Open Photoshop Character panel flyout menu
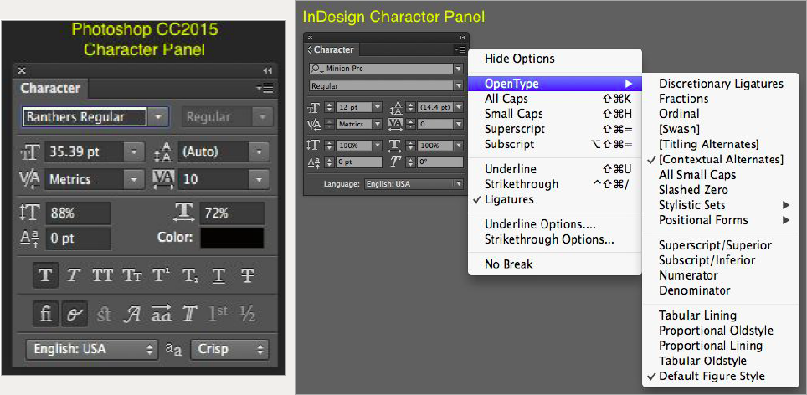Image resolution: width=807 pixels, height=395 pixels. (x=265, y=88)
